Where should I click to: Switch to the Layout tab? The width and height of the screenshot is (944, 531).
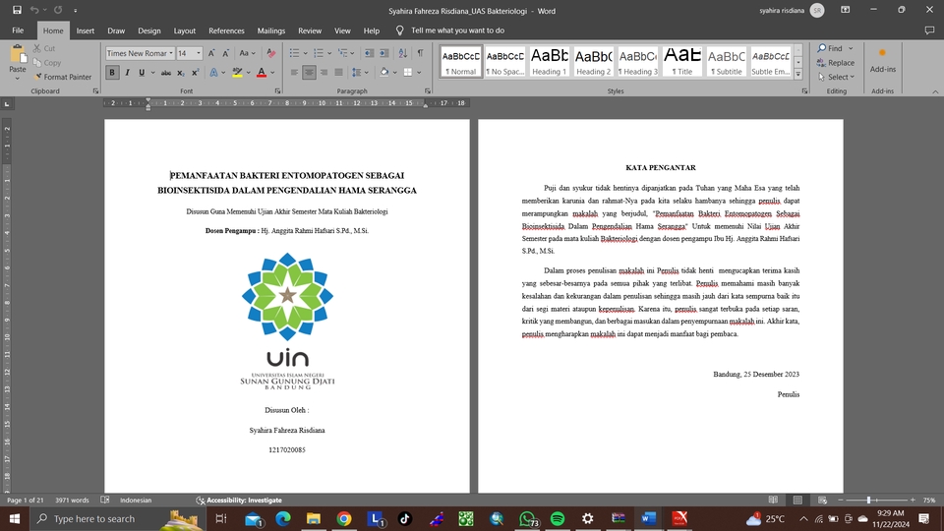point(184,30)
